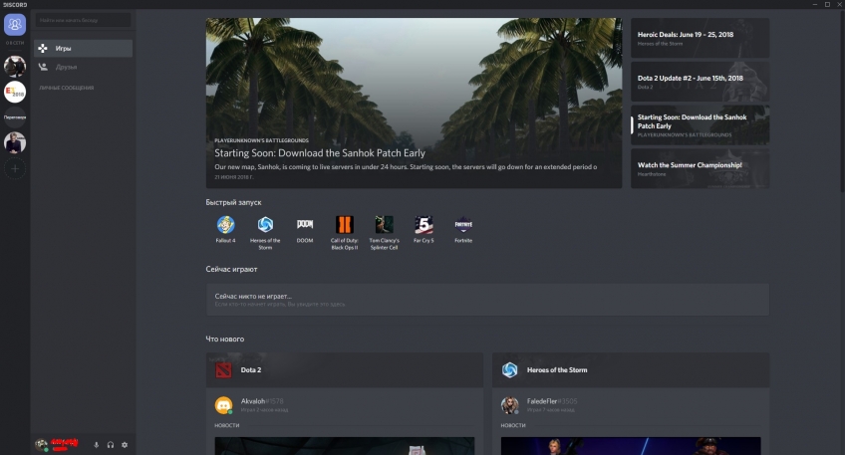
Task: Click the Heroes of the Storm logo in card
Action: point(509,370)
